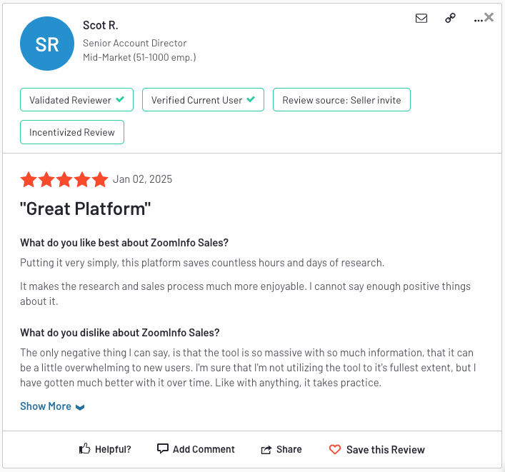The width and height of the screenshot is (505, 472).
Task: Click the thumbs-up Helpful icon
Action: [85, 448]
